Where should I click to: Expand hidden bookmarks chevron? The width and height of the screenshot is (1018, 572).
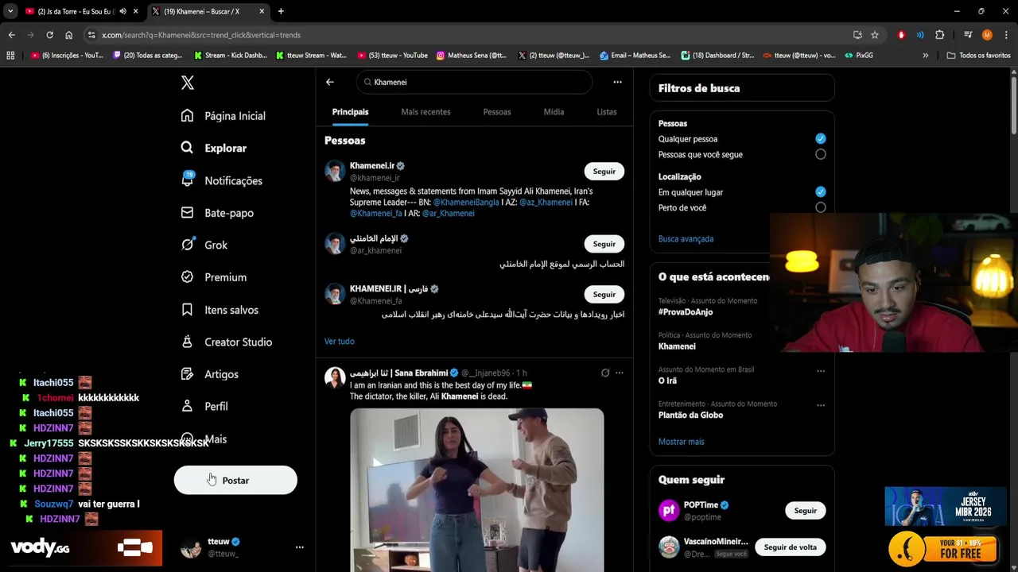coord(925,56)
